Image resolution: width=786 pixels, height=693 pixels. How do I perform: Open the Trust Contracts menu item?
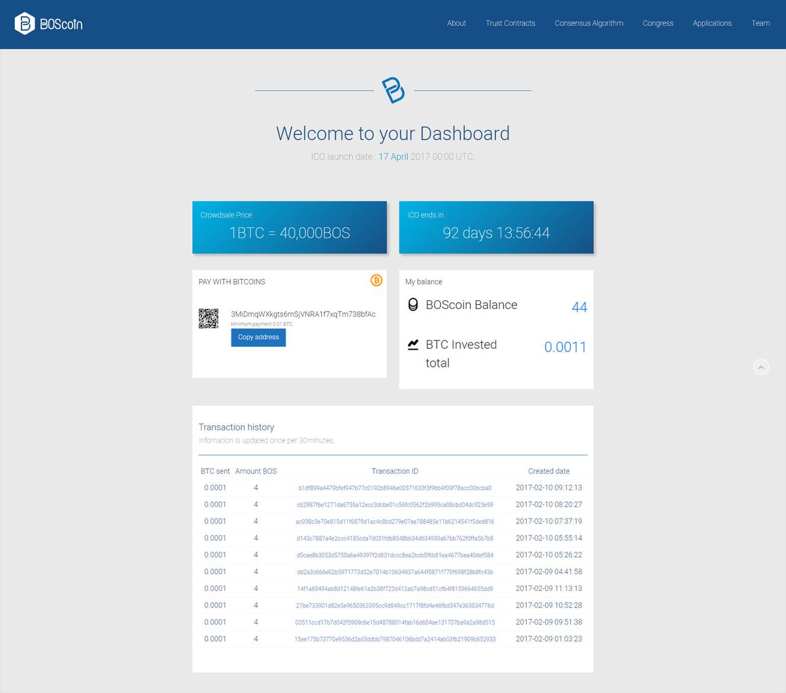(x=510, y=23)
